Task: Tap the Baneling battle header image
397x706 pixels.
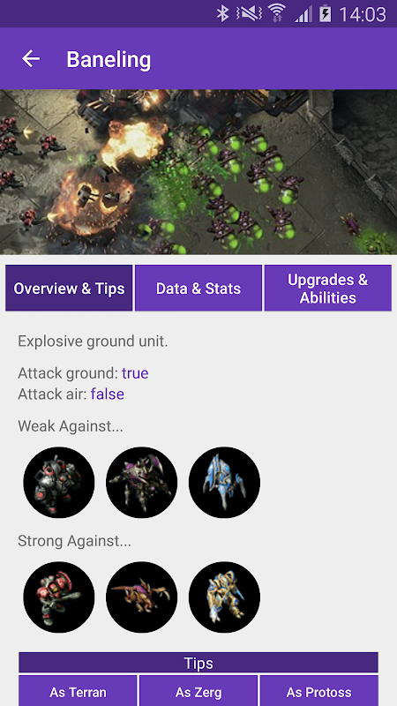Action: [198, 172]
